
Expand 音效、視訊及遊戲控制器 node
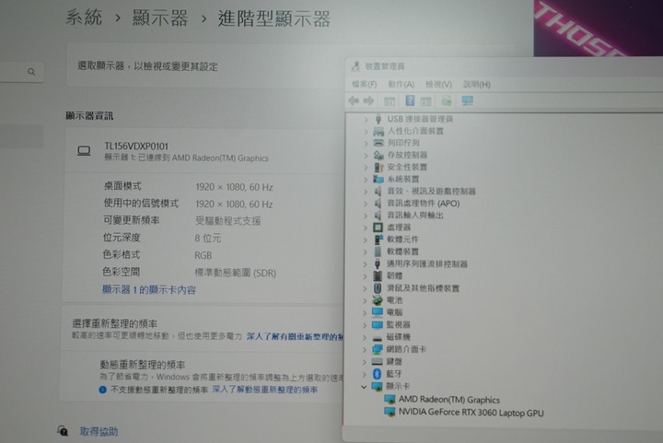click(x=366, y=192)
